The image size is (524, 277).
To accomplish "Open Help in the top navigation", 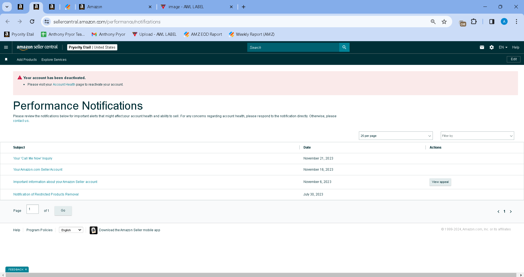I will point(516,47).
